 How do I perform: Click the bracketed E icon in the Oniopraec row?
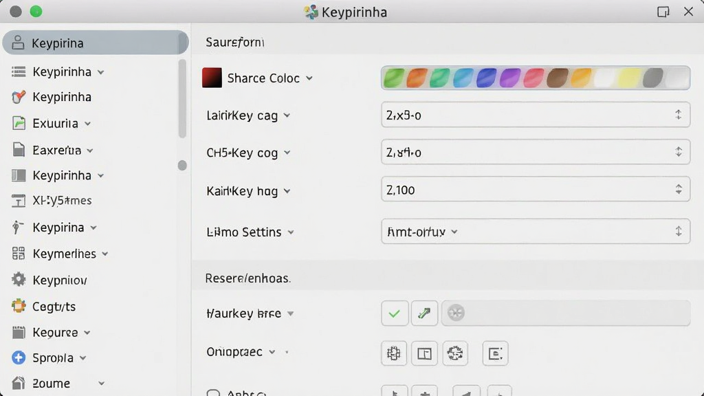[495, 353]
